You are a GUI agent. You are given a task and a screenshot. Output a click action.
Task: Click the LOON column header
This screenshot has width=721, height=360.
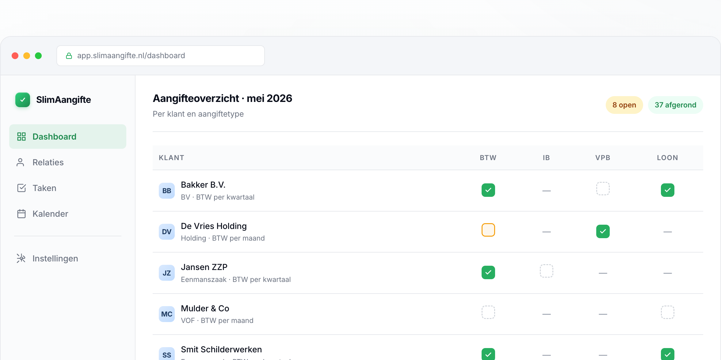[x=668, y=158]
